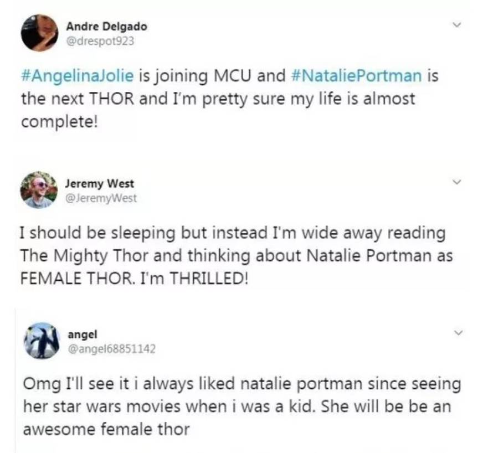Open the menu chevron on Jeremy West's tweet
The height and width of the screenshot is (453, 493).
click(457, 180)
